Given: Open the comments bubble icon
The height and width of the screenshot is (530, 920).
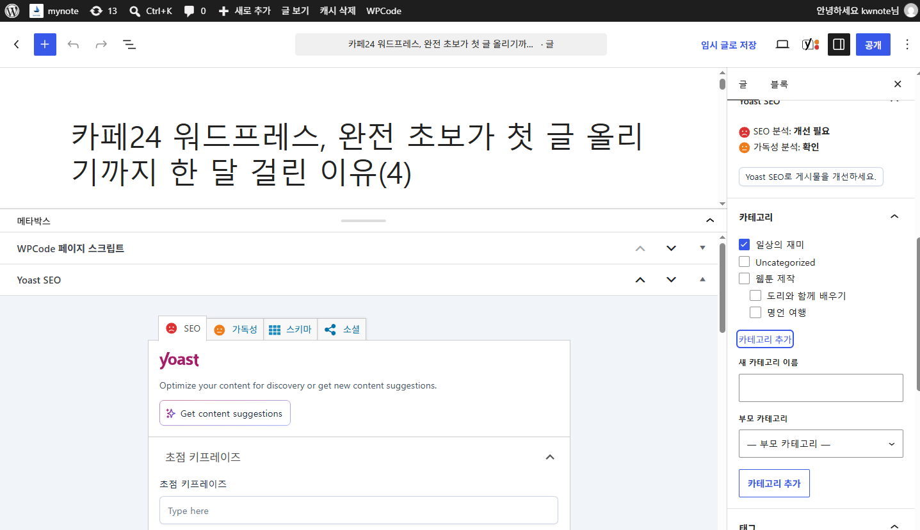Looking at the screenshot, I should click(x=190, y=11).
